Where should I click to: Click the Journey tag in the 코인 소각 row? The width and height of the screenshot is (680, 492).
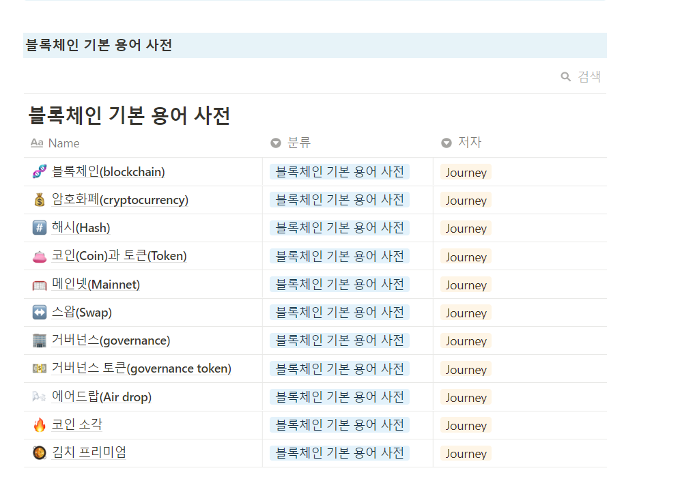pyautogui.click(x=466, y=425)
